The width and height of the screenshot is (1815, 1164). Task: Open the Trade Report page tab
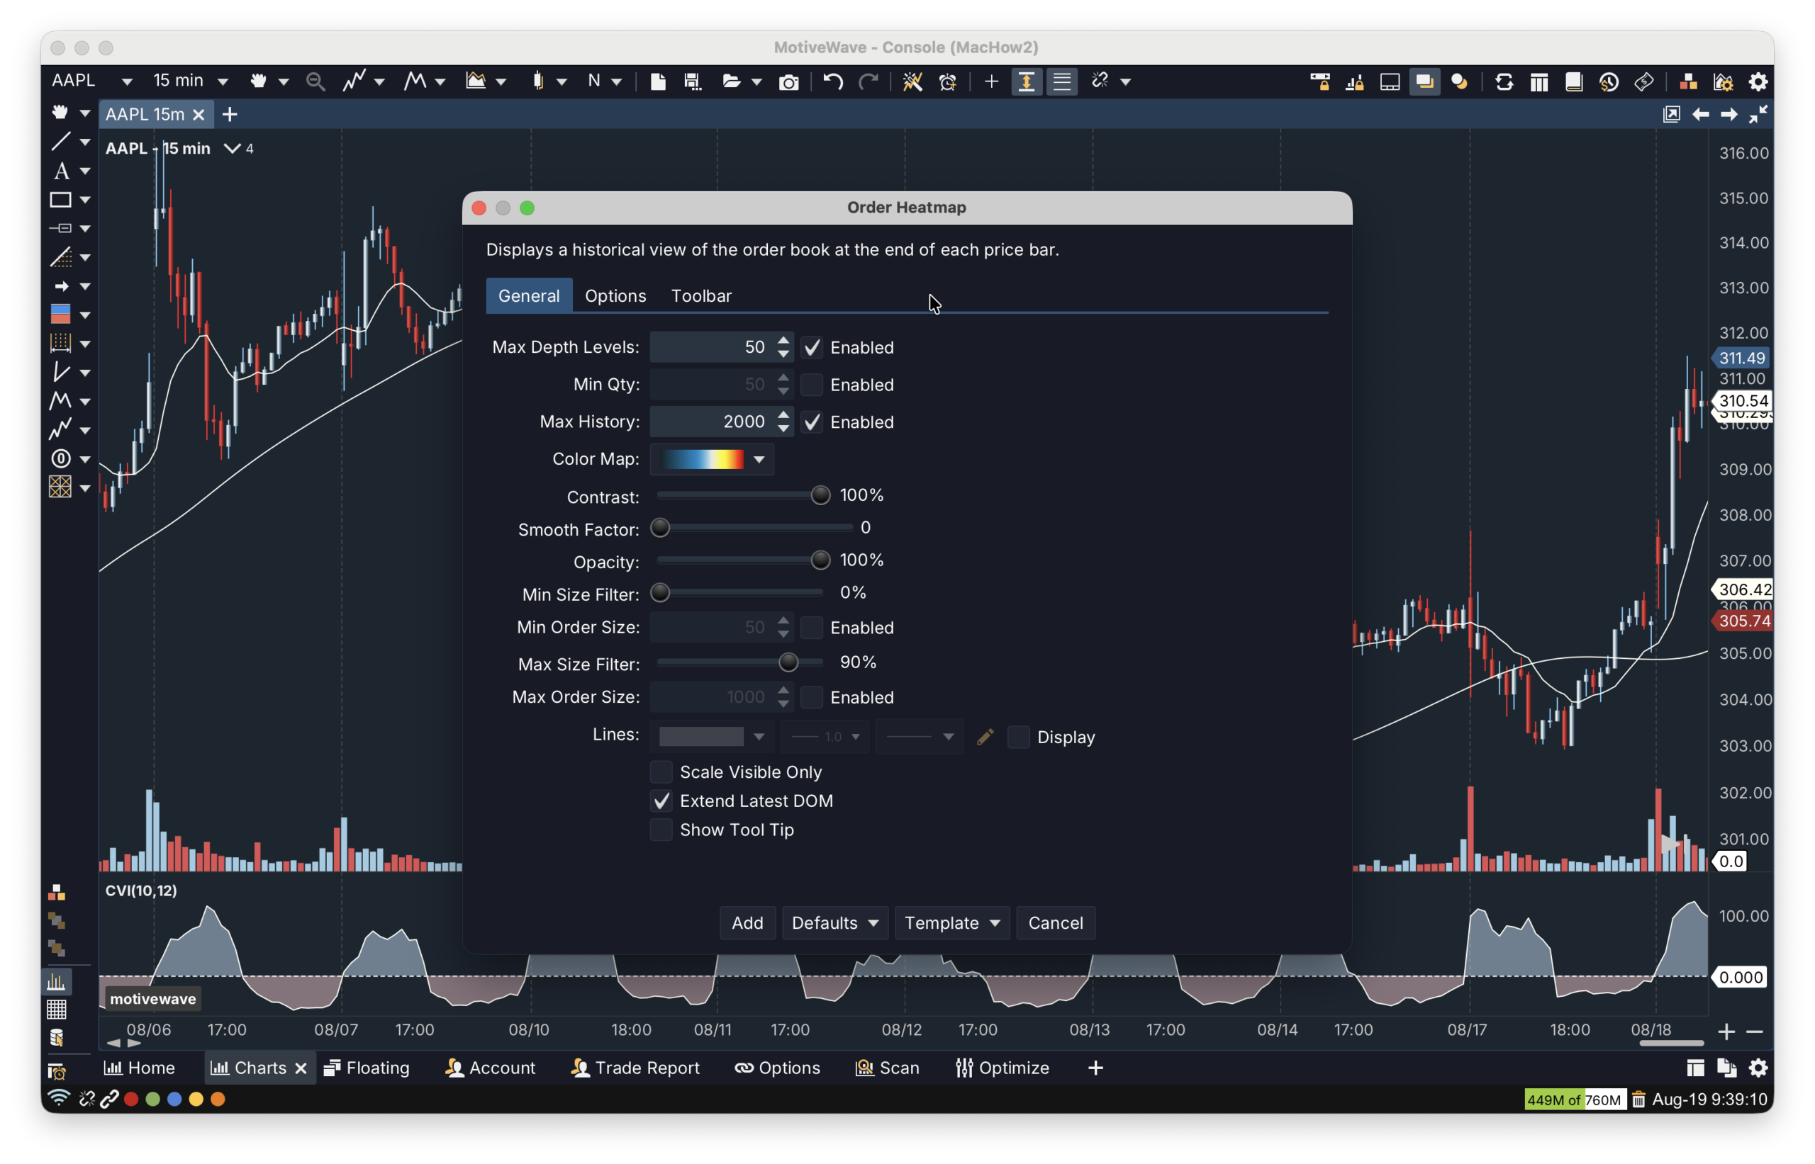point(635,1068)
